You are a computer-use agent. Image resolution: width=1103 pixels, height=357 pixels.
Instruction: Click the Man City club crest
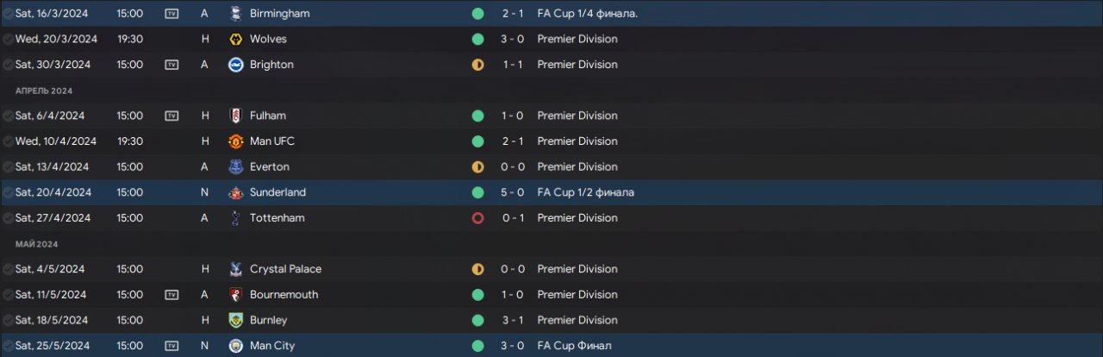pyautogui.click(x=235, y=346)
